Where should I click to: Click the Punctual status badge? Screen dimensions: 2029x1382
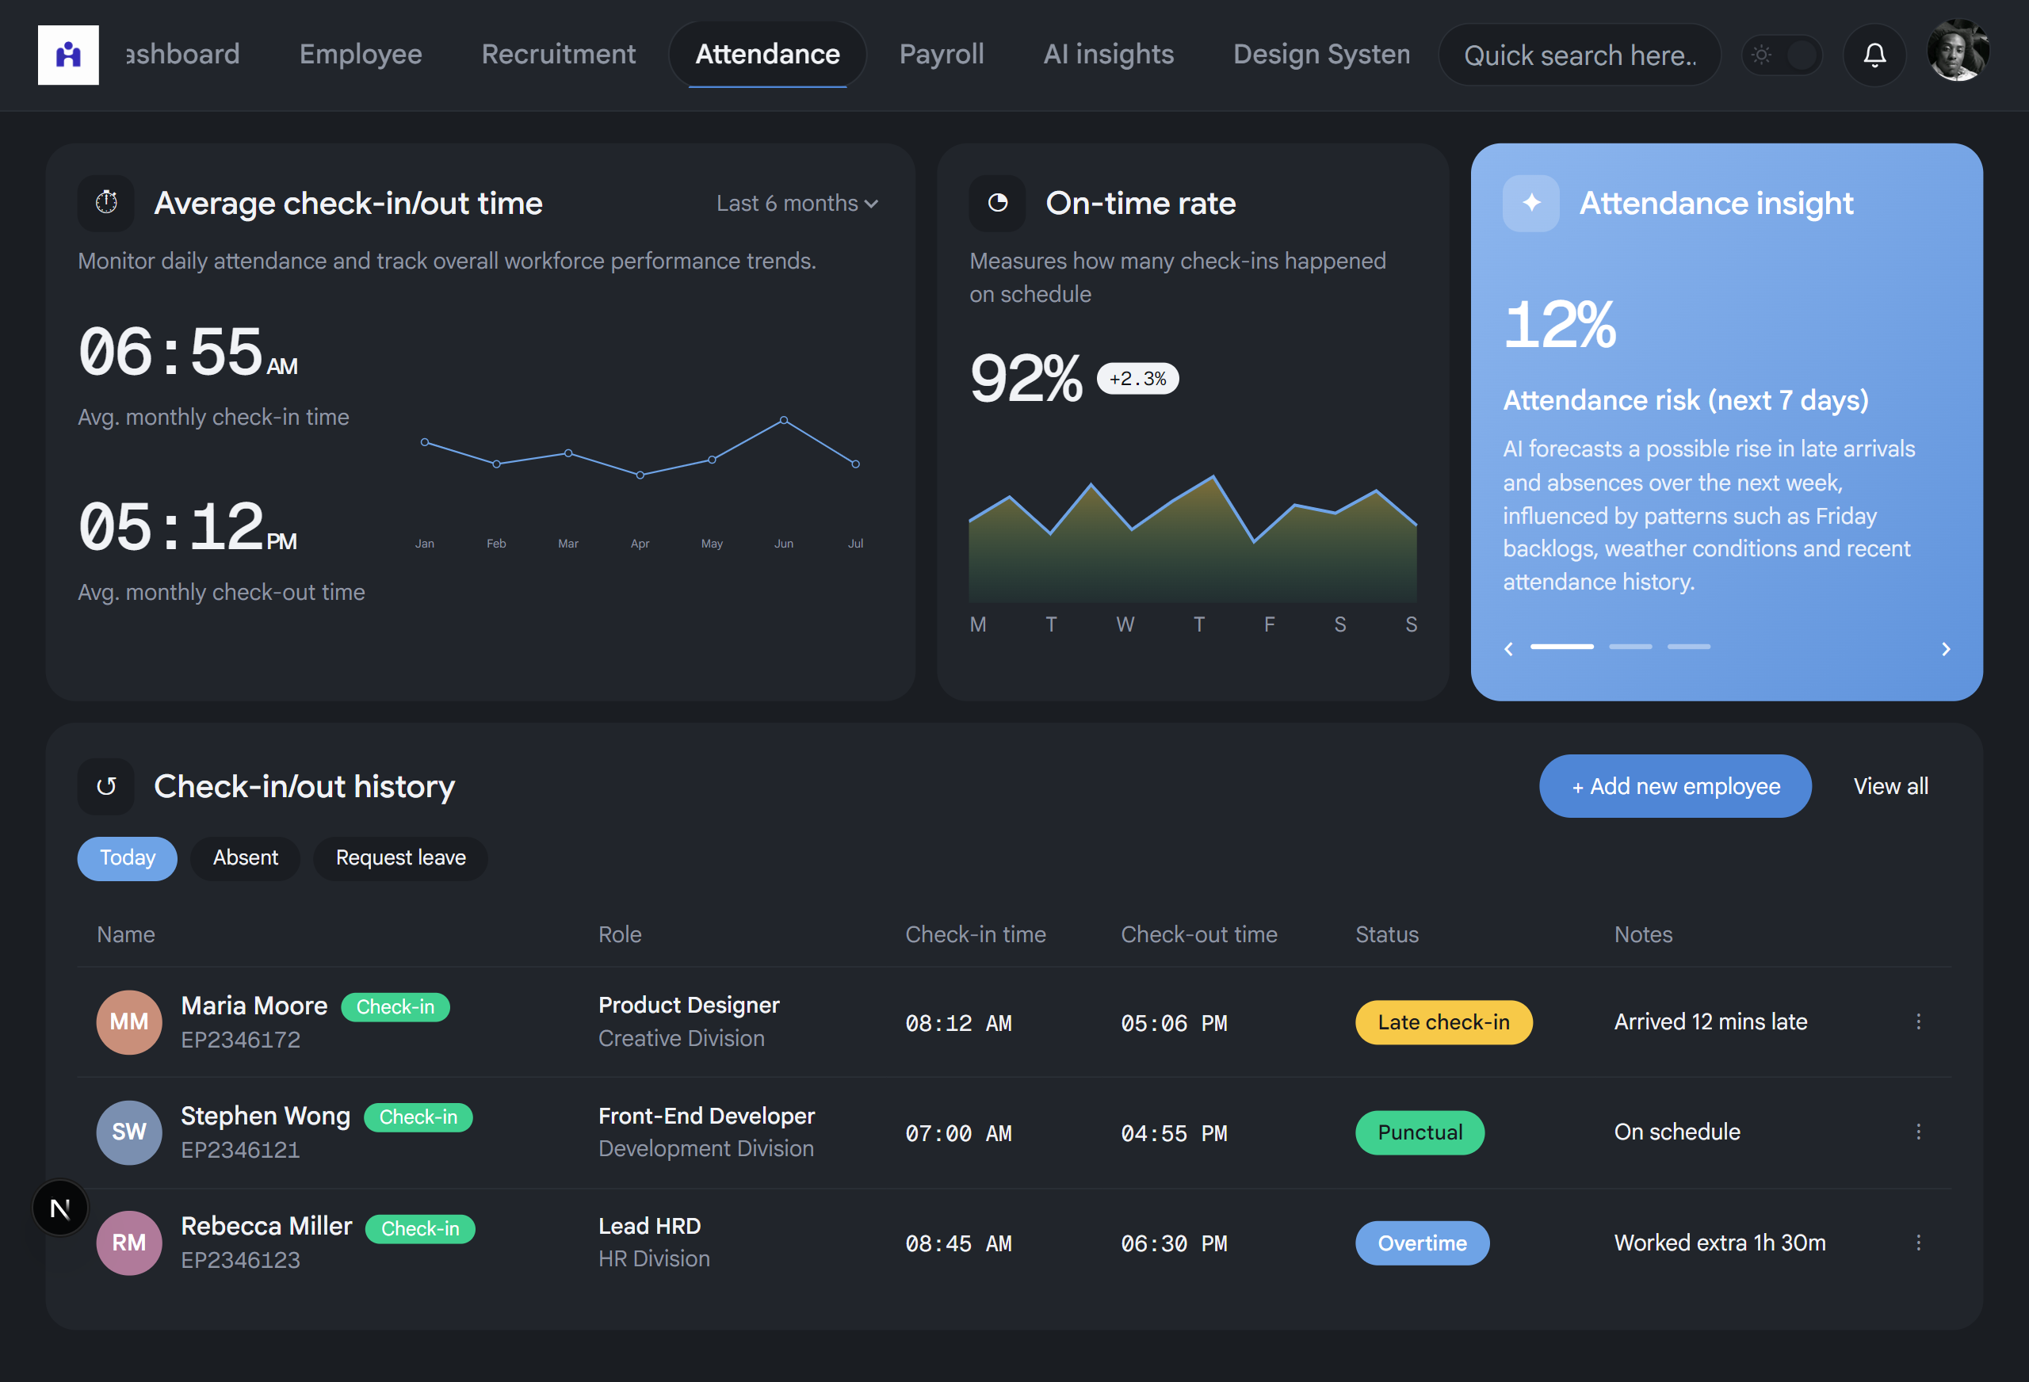click(1420, 1132)
